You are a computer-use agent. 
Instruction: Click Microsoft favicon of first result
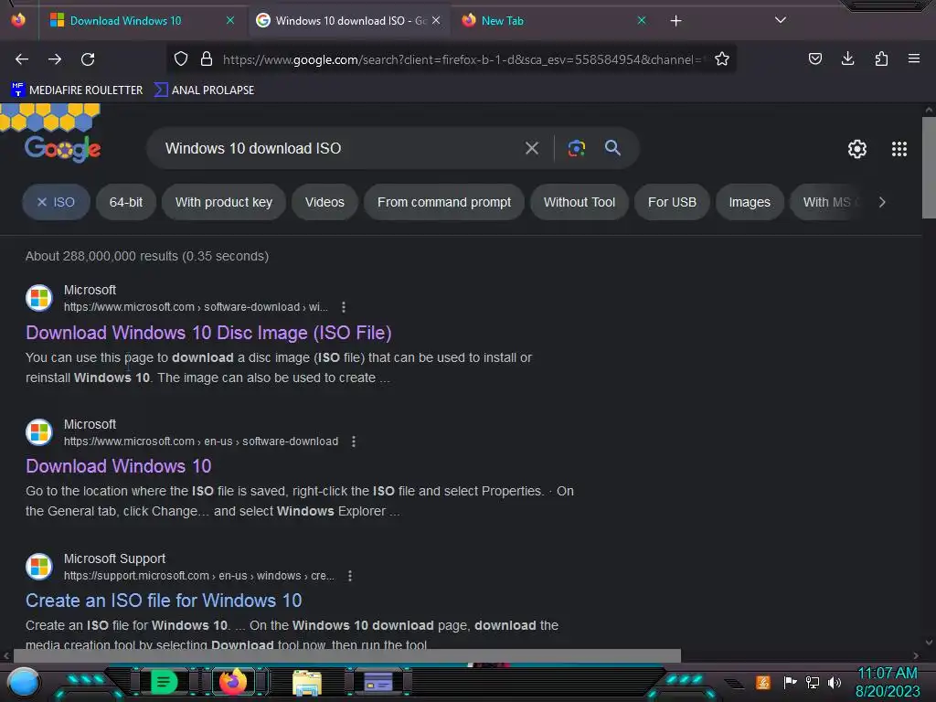pos(39,297)
